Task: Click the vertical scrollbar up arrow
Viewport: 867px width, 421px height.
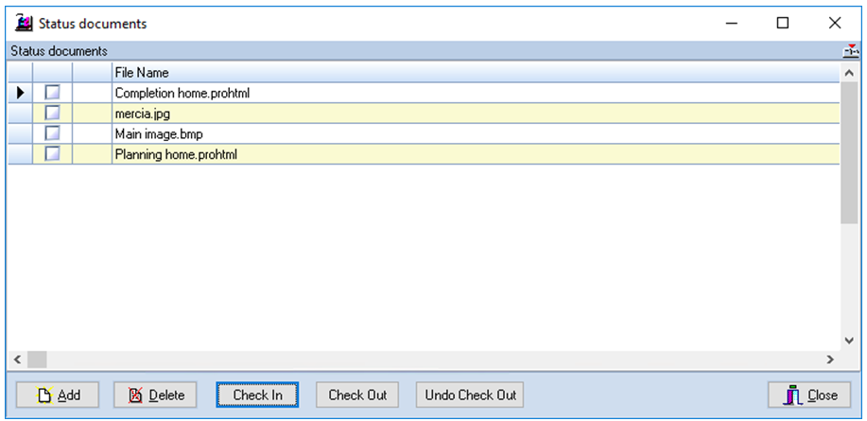Action: tap(849, 73)
